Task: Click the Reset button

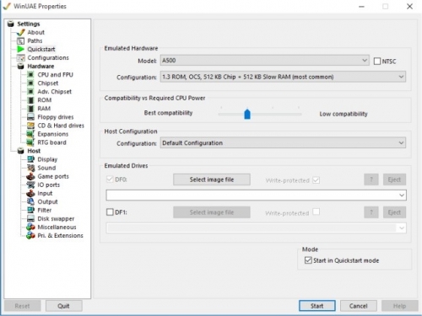Action: [22, 306]
